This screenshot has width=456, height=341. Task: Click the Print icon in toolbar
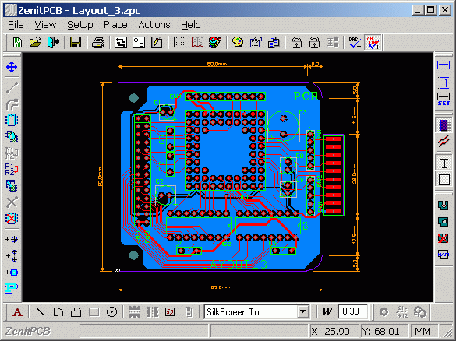[98, 43]
